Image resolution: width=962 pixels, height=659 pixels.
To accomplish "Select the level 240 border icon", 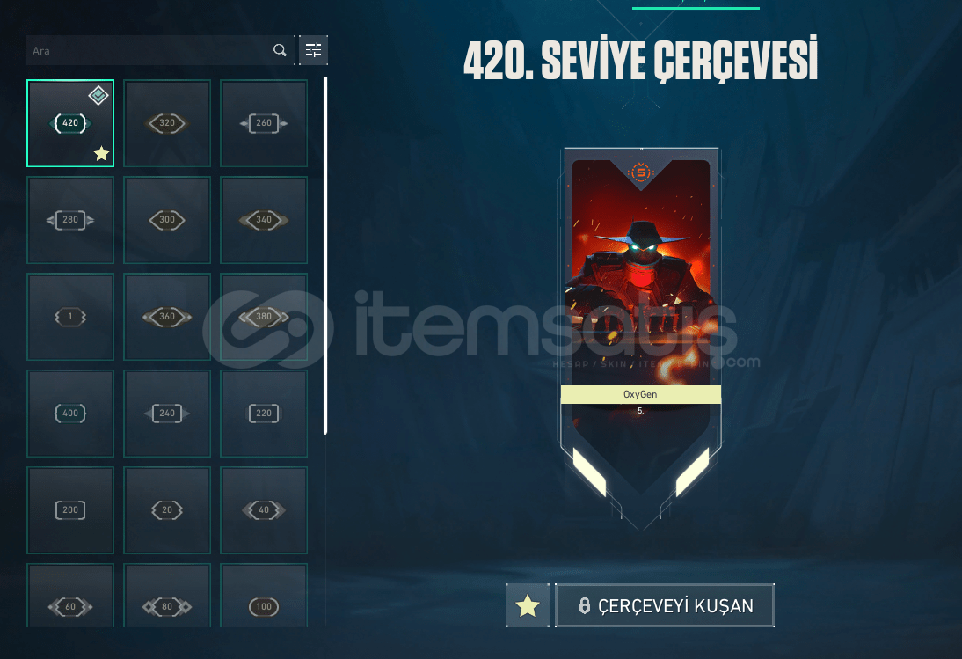I will click(167, 414).
